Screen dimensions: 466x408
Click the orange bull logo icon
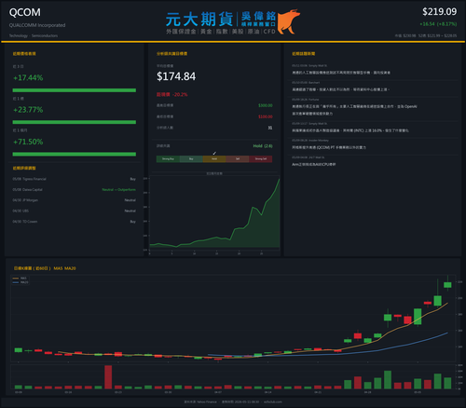289,21
